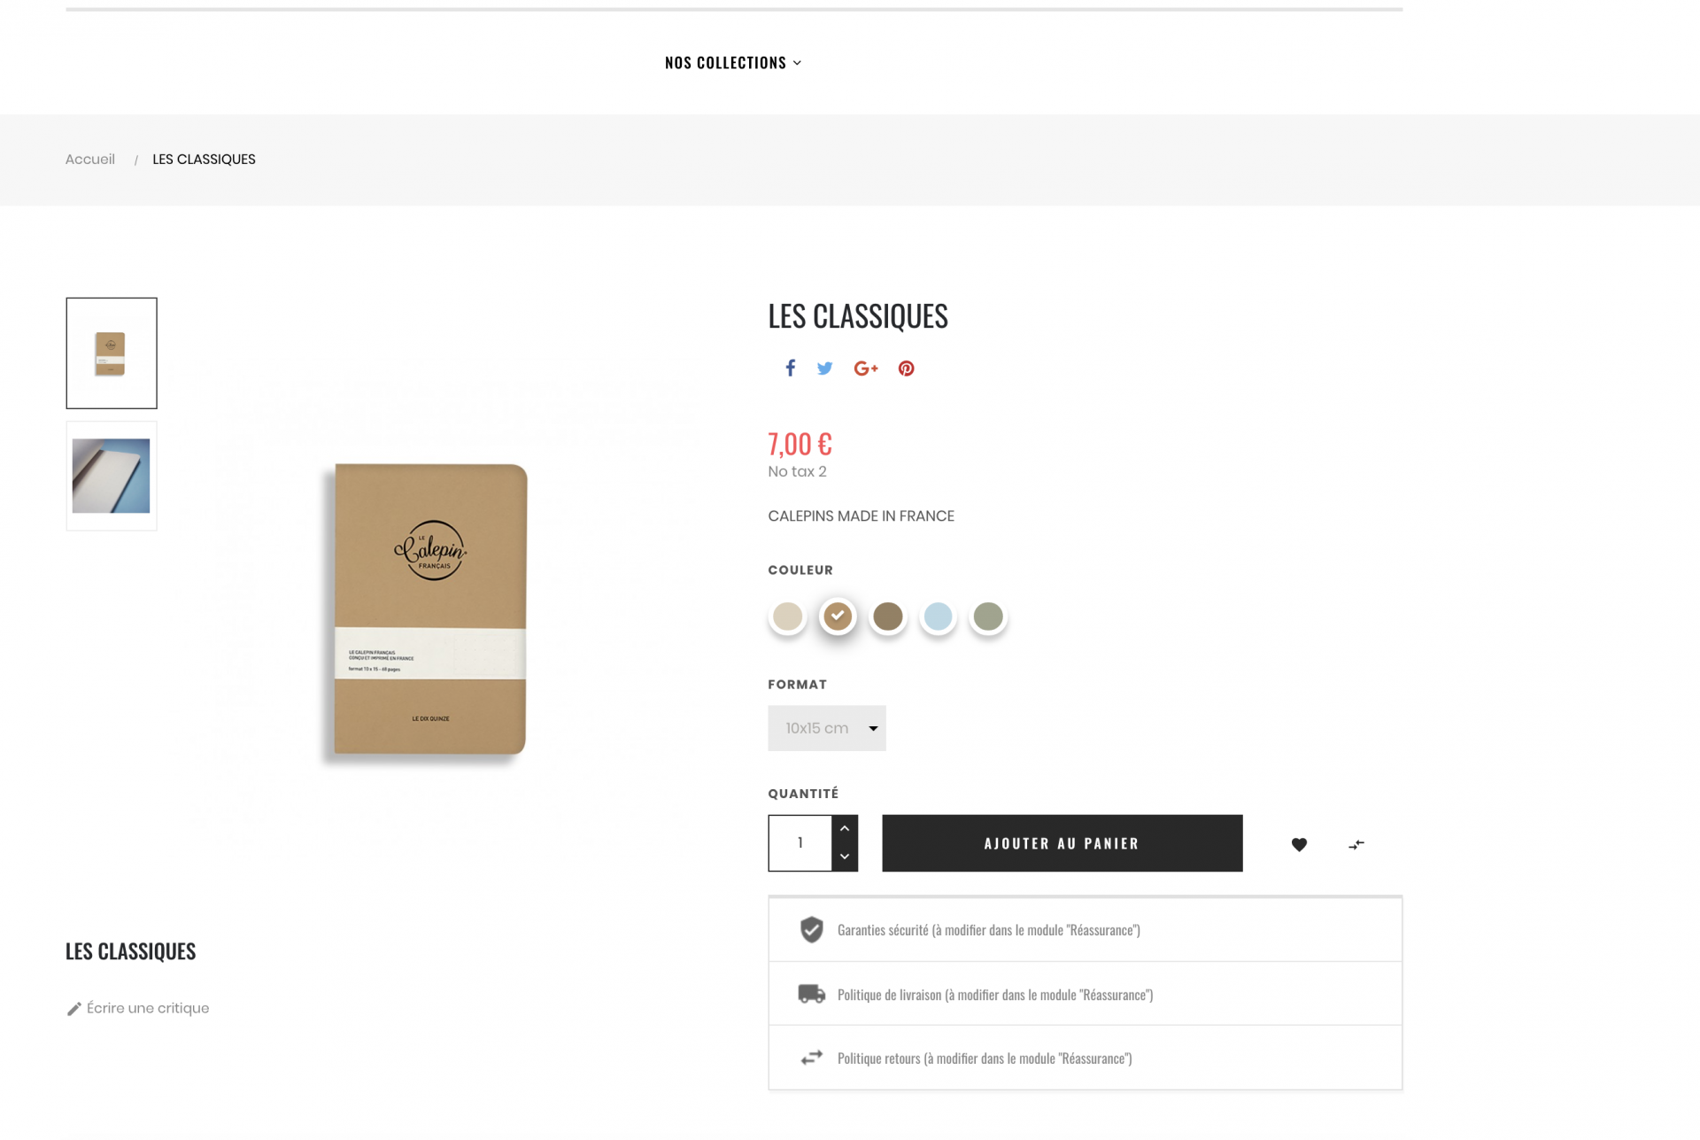Image resolution: width=1700 pixels, height=1140 pixels.
Task: Choose the sage green color swatch
Action: point(988,617)
